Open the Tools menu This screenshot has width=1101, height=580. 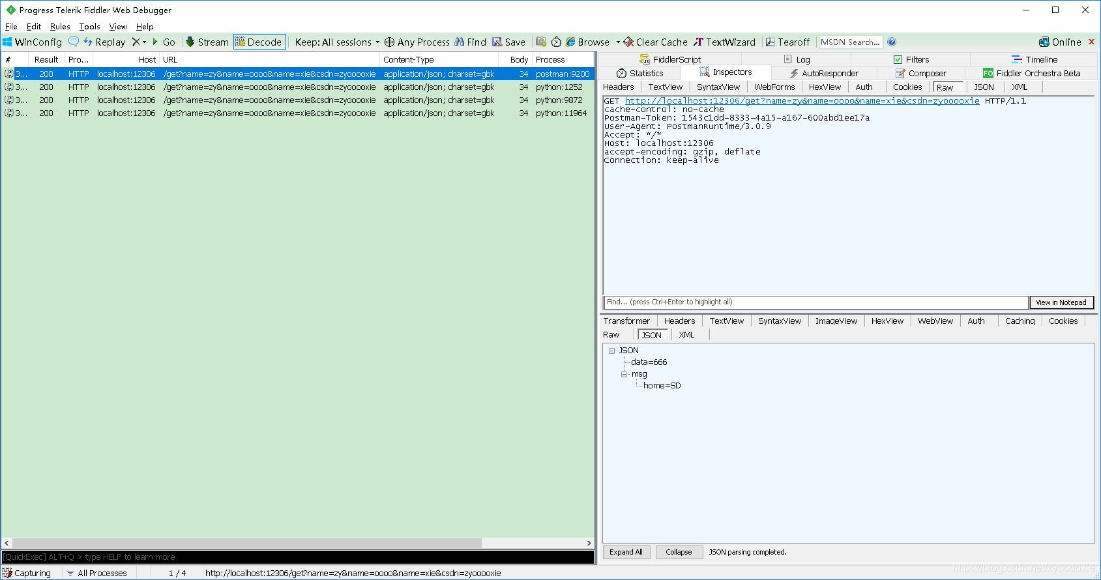click(x=89, y=27)
